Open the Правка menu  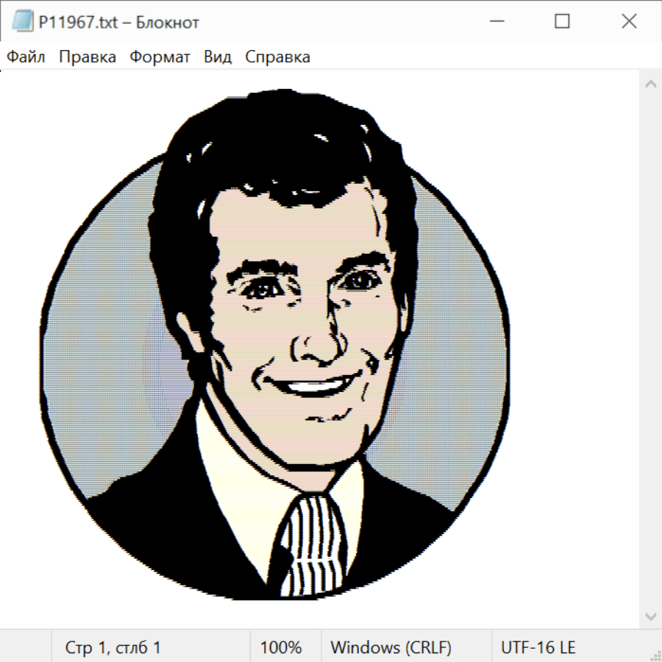tap(88, 57)
